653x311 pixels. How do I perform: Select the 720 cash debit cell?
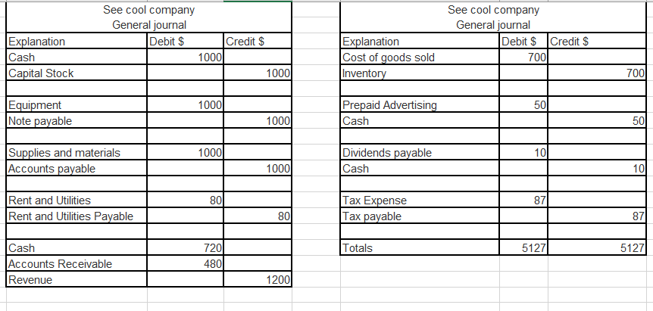tap(184, 248)
